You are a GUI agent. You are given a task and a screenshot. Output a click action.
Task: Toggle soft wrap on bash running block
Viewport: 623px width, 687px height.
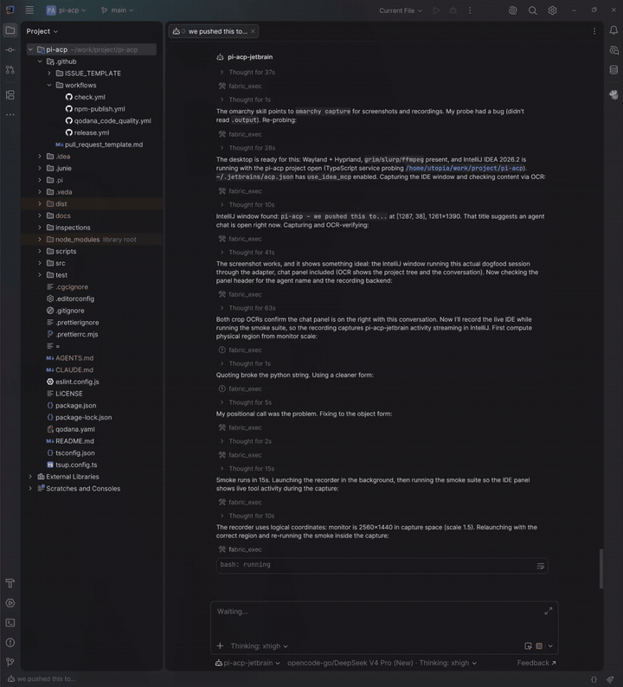(x=541, y=566)
